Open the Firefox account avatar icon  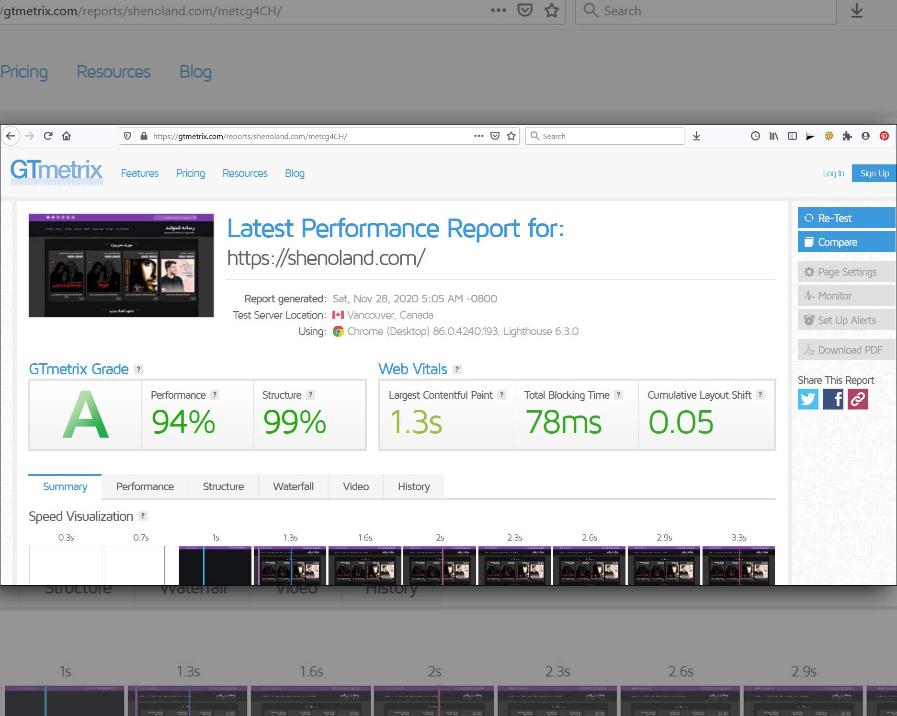(865, 136)
